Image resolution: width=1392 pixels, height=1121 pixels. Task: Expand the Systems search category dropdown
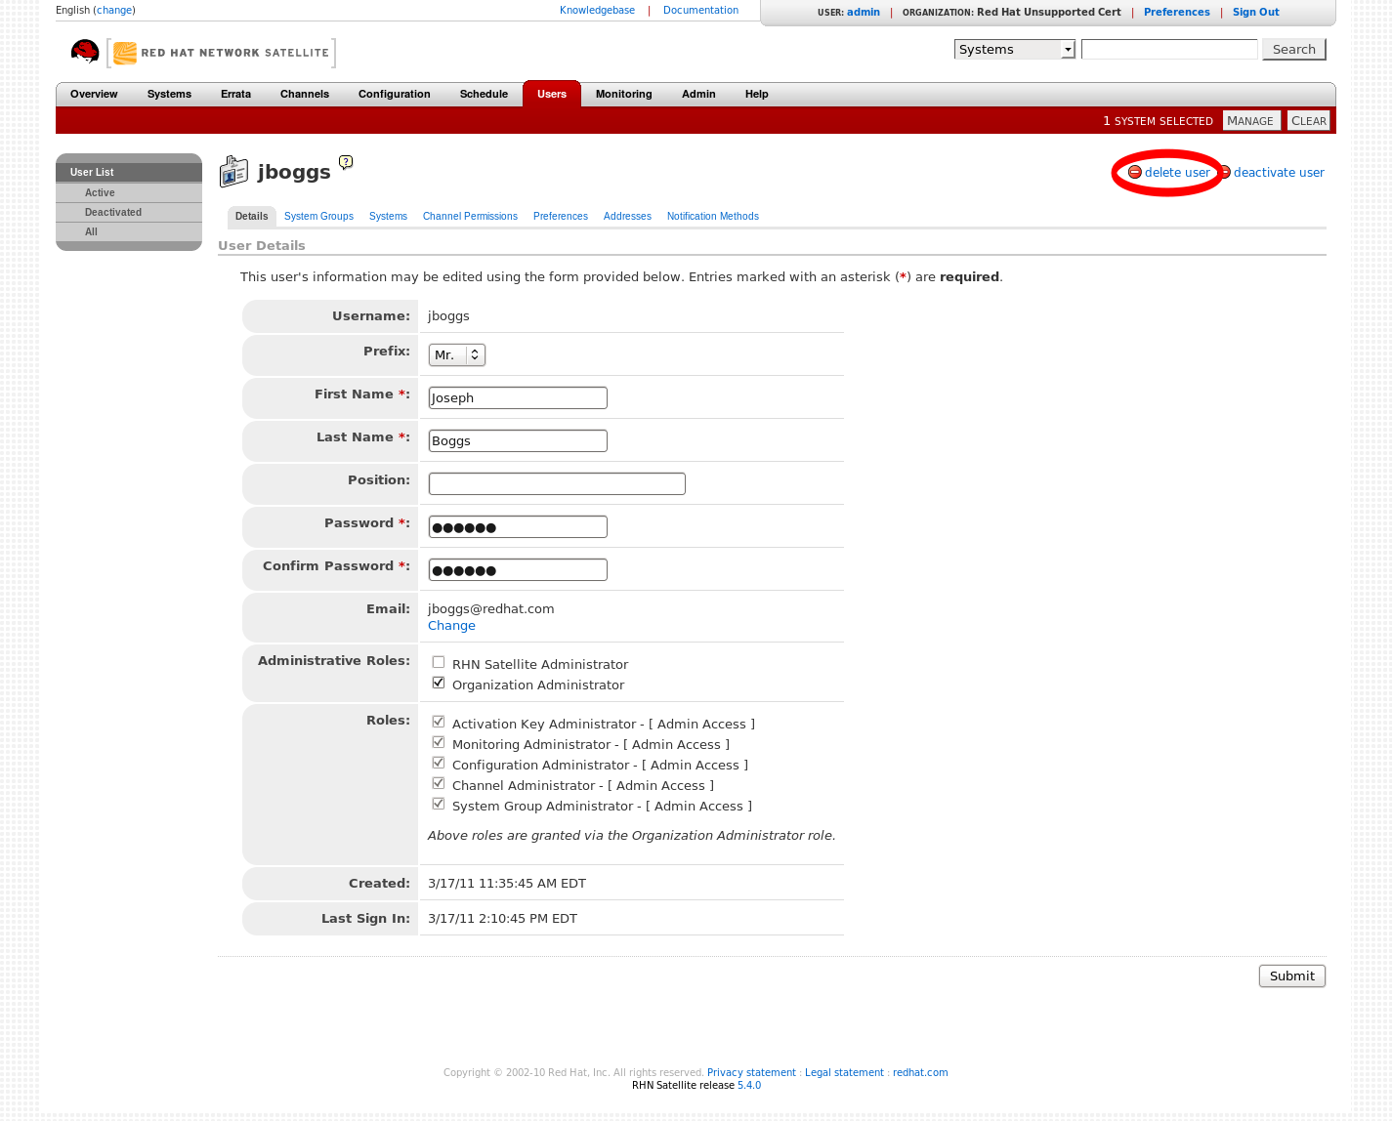(1014, 49)
